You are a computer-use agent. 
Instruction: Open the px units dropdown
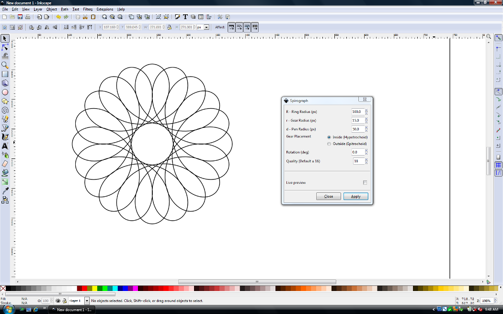click(206, 27)
